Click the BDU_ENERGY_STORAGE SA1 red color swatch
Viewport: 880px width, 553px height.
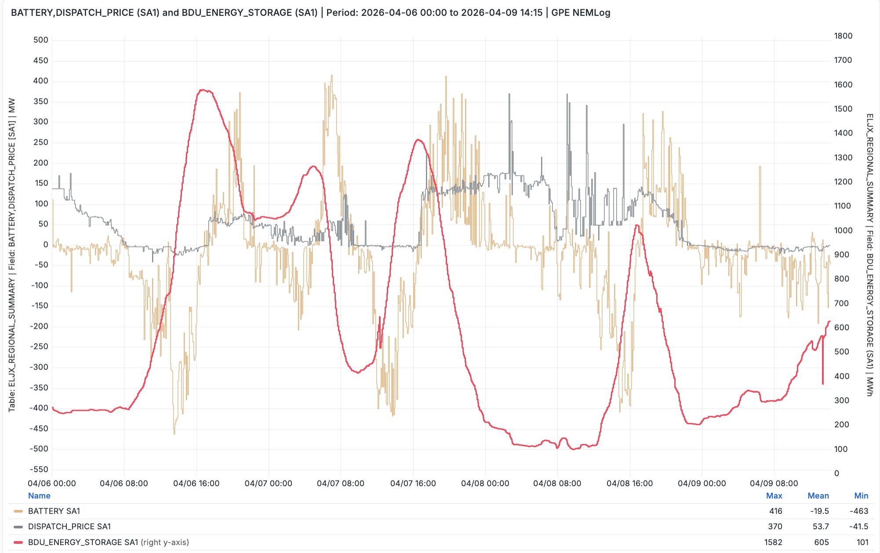pos(18,542)
